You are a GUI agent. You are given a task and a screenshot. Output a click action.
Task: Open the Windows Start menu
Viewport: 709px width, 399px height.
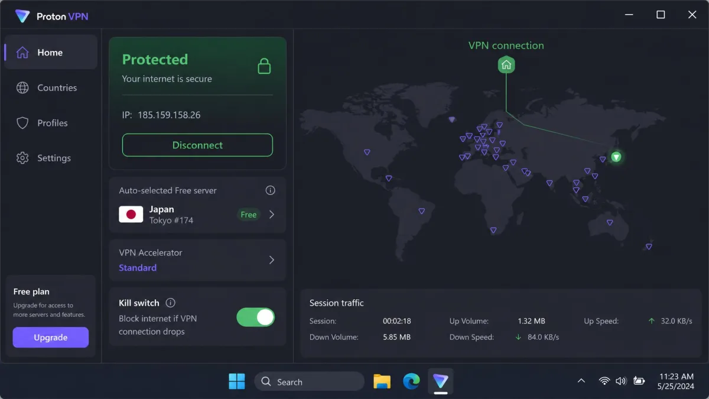click(237, 382)
